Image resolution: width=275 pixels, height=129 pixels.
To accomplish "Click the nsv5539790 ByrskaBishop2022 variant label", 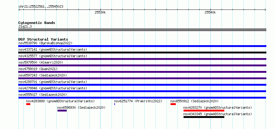I will (x=45, y=43).
